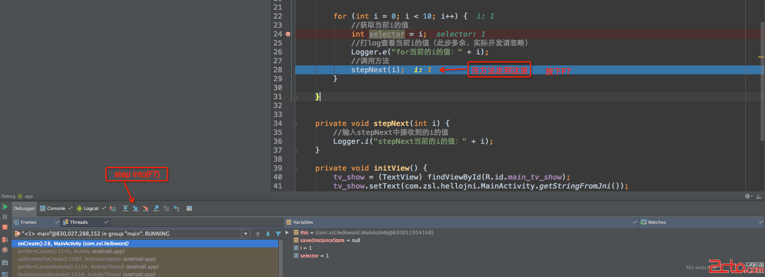Screen dimensions: 765x277
Task: Open debug panel settings gear
Action: pyautogui.click(x=747, y=196)
